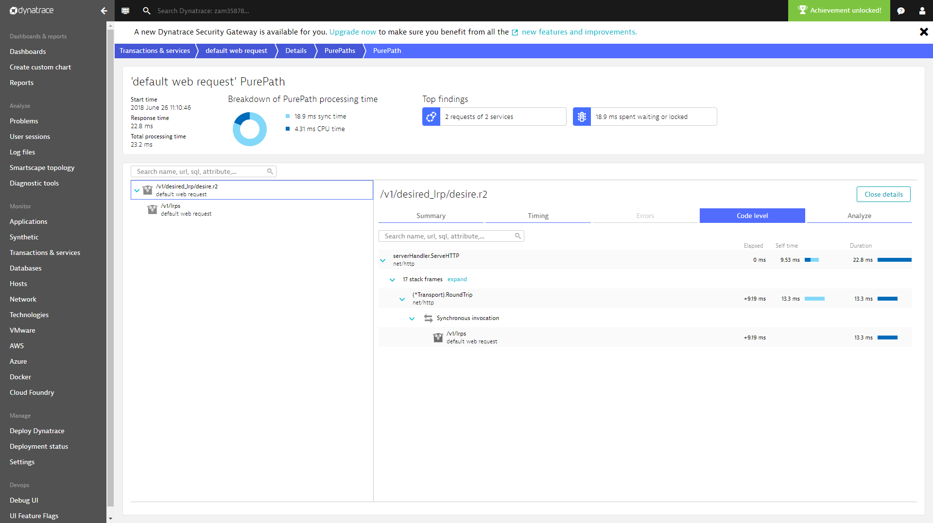Screen dimensions: 933x523
Task: Go to PurePaths breadcrumb
Action: pos(340,51)
